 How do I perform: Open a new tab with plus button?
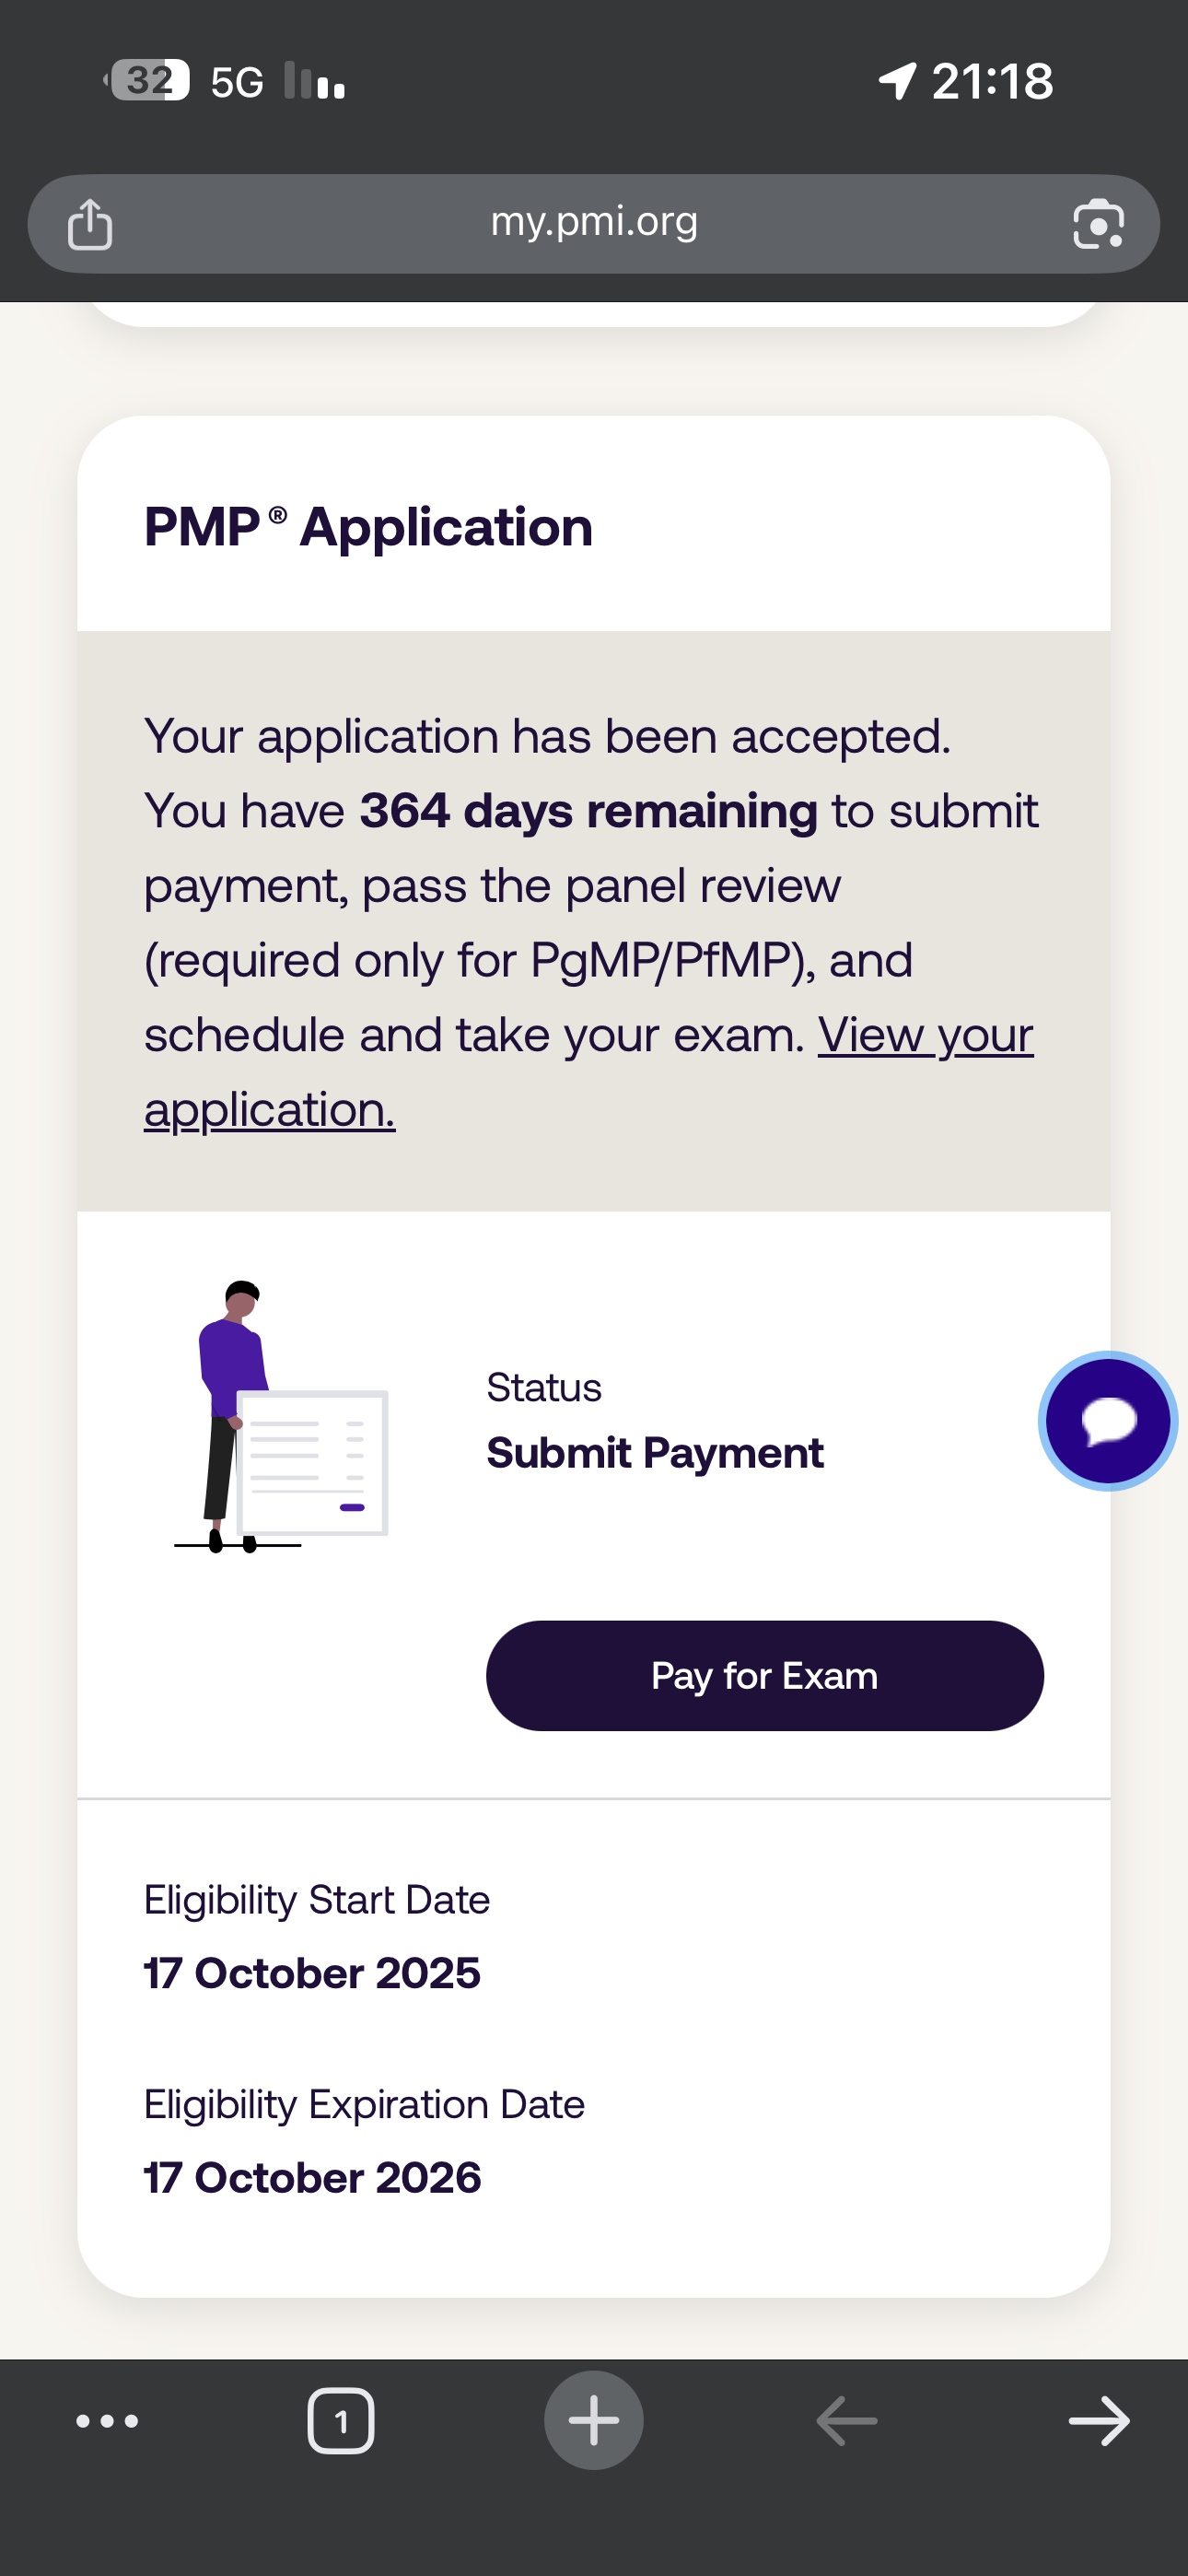594,2421
